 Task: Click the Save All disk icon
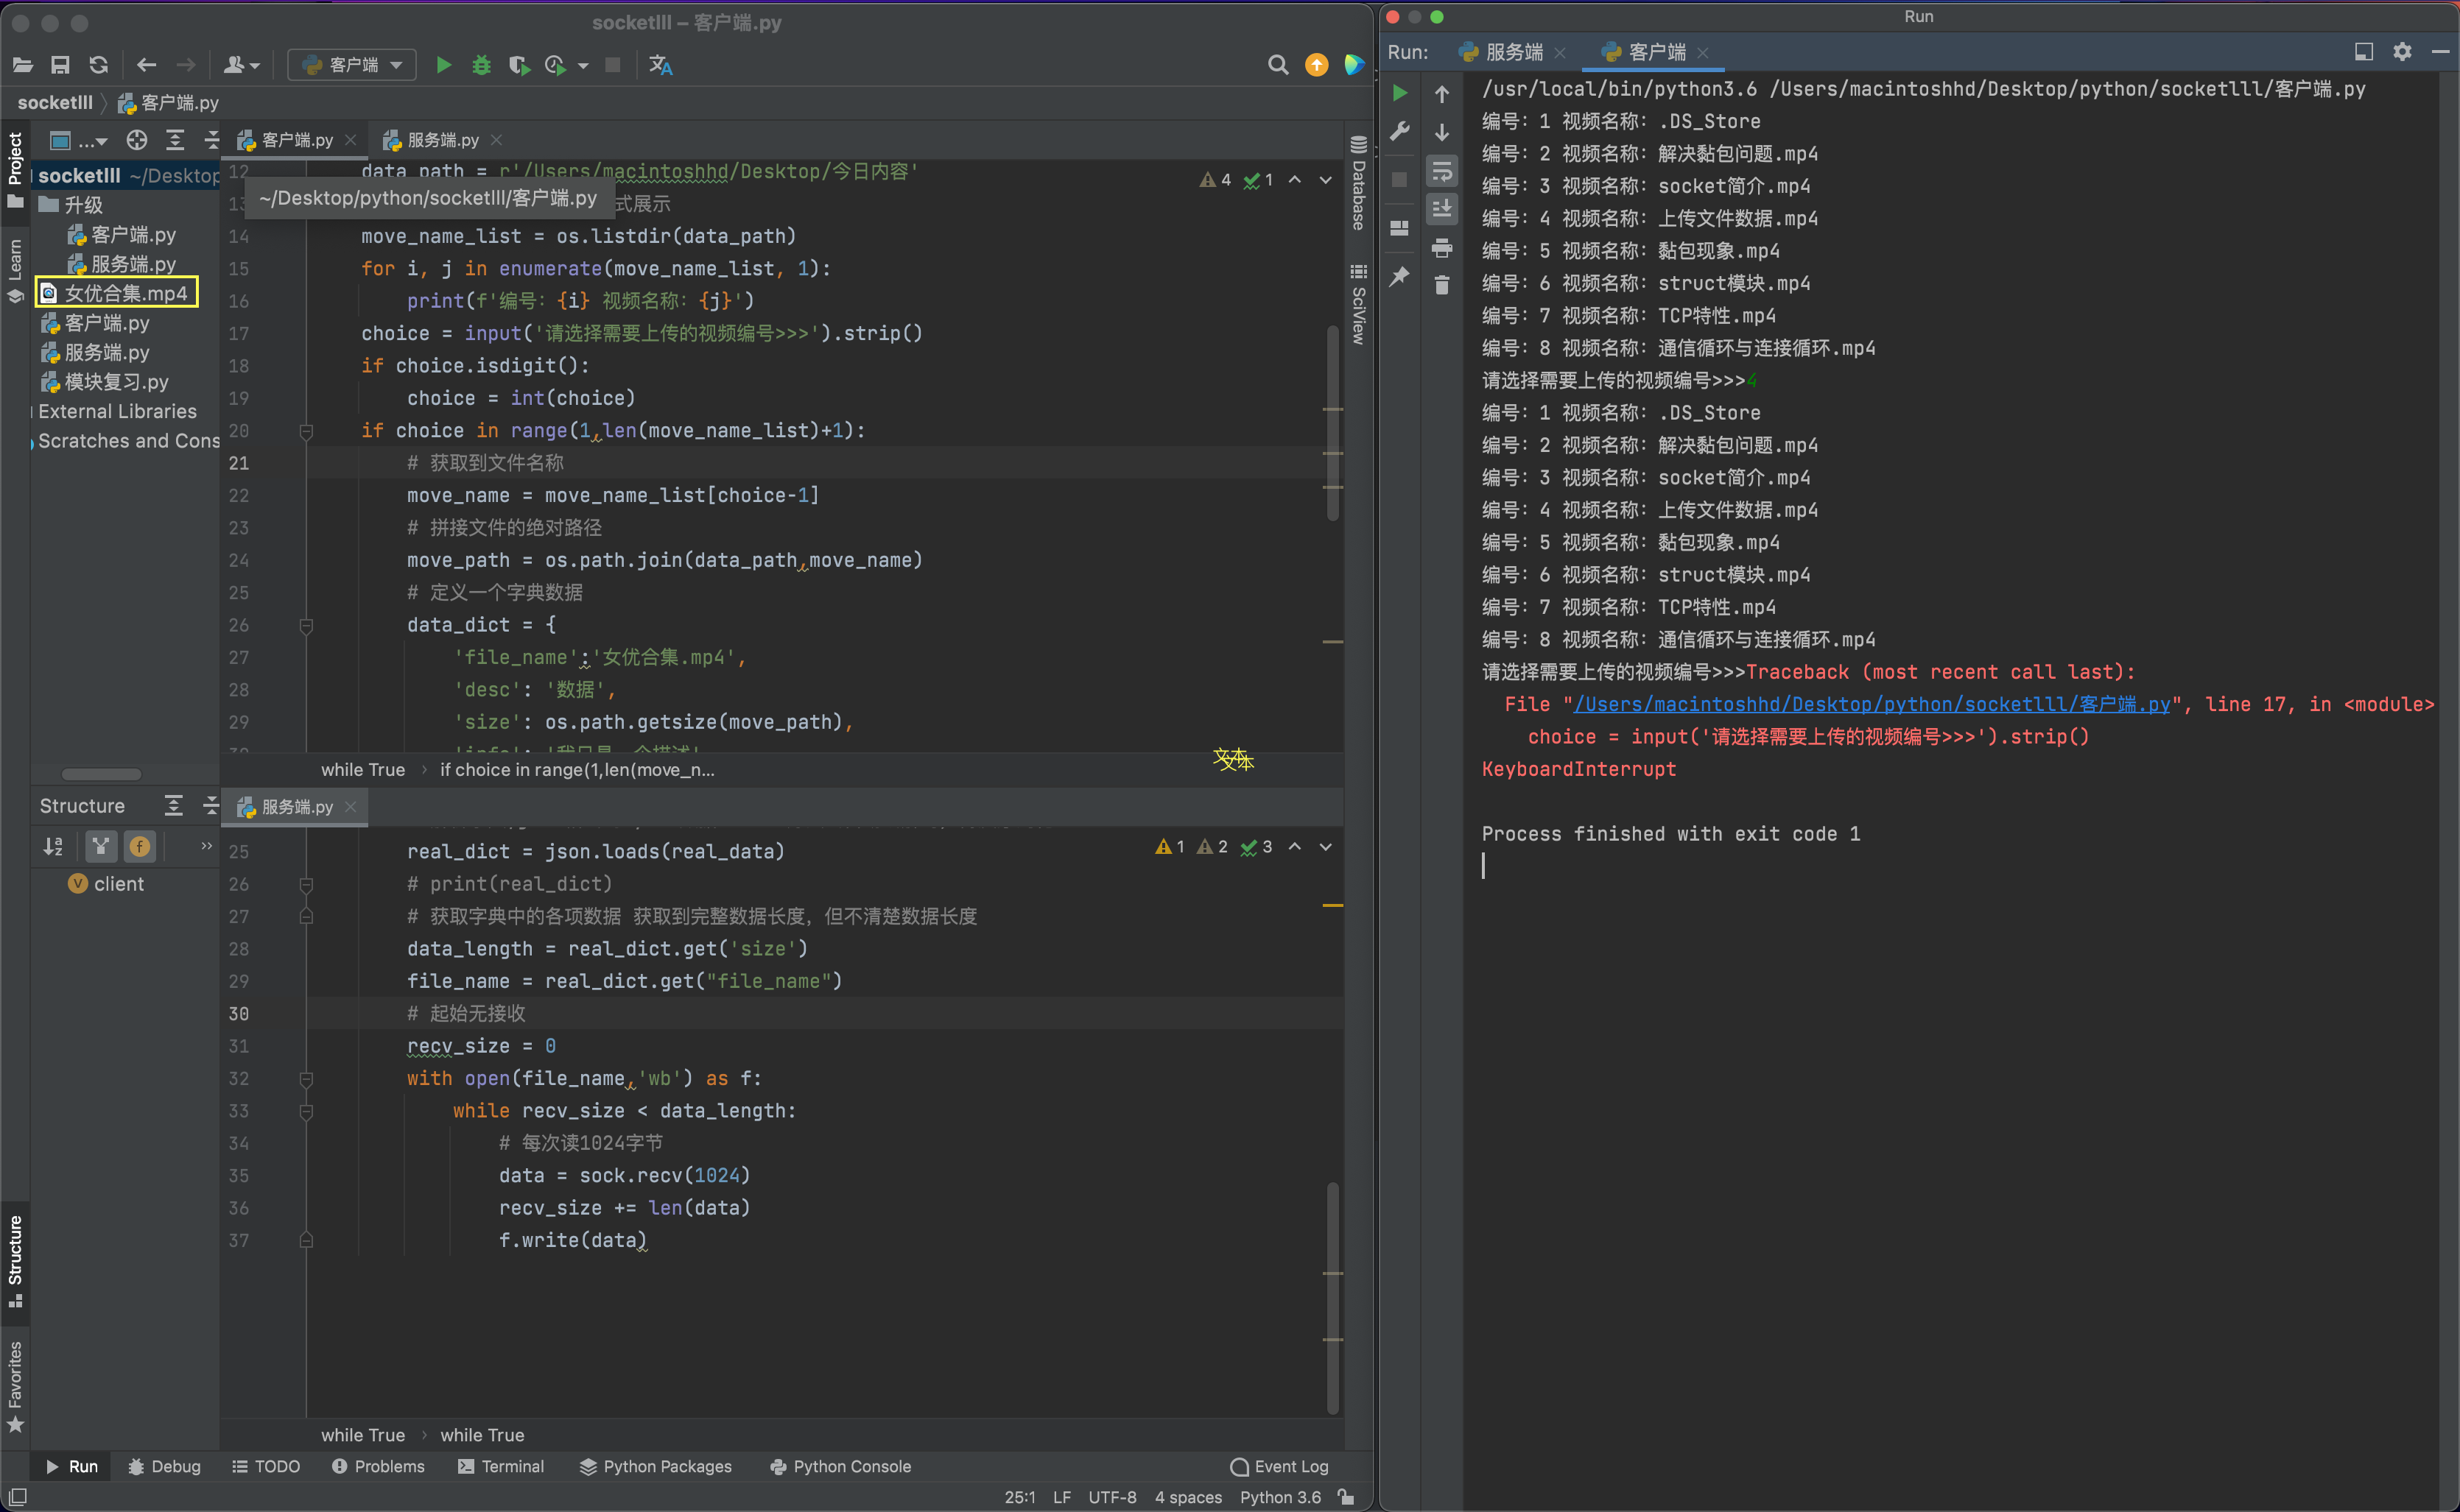tap(60, 65)
